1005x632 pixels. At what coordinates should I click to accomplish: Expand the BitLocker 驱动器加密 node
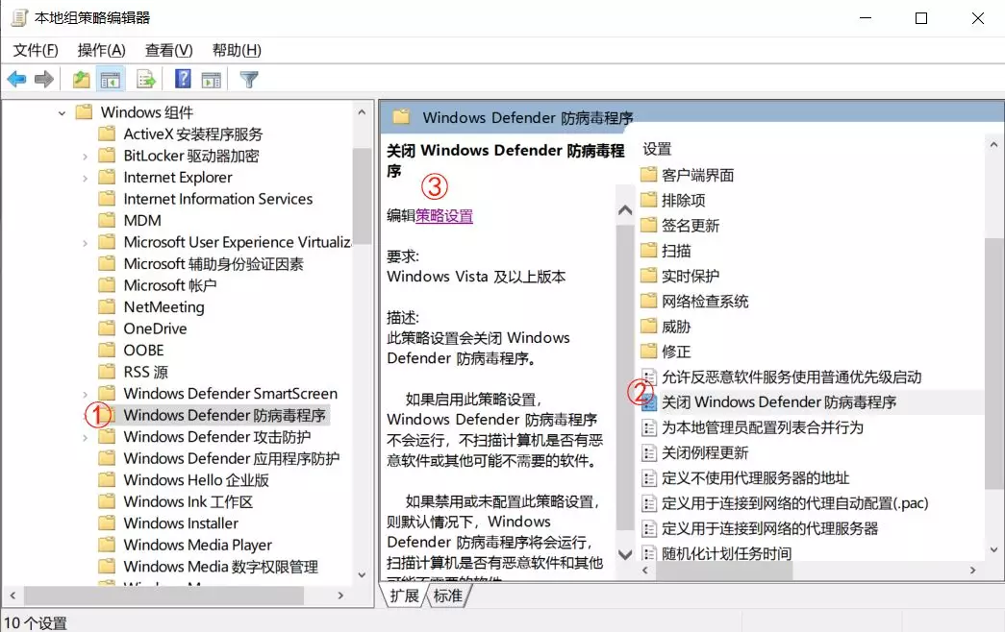(85, 157)
